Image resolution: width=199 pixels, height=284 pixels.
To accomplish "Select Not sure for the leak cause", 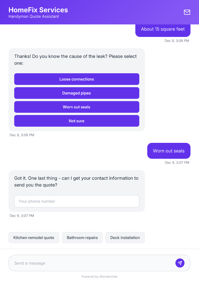I will (76, 121).
